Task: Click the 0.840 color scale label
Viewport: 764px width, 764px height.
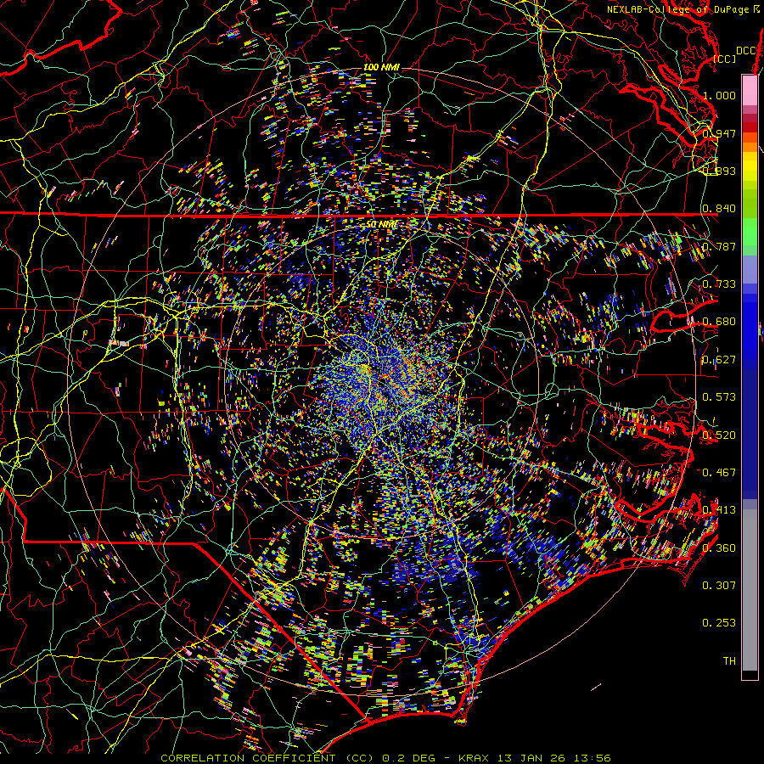Action: (719, 208)
